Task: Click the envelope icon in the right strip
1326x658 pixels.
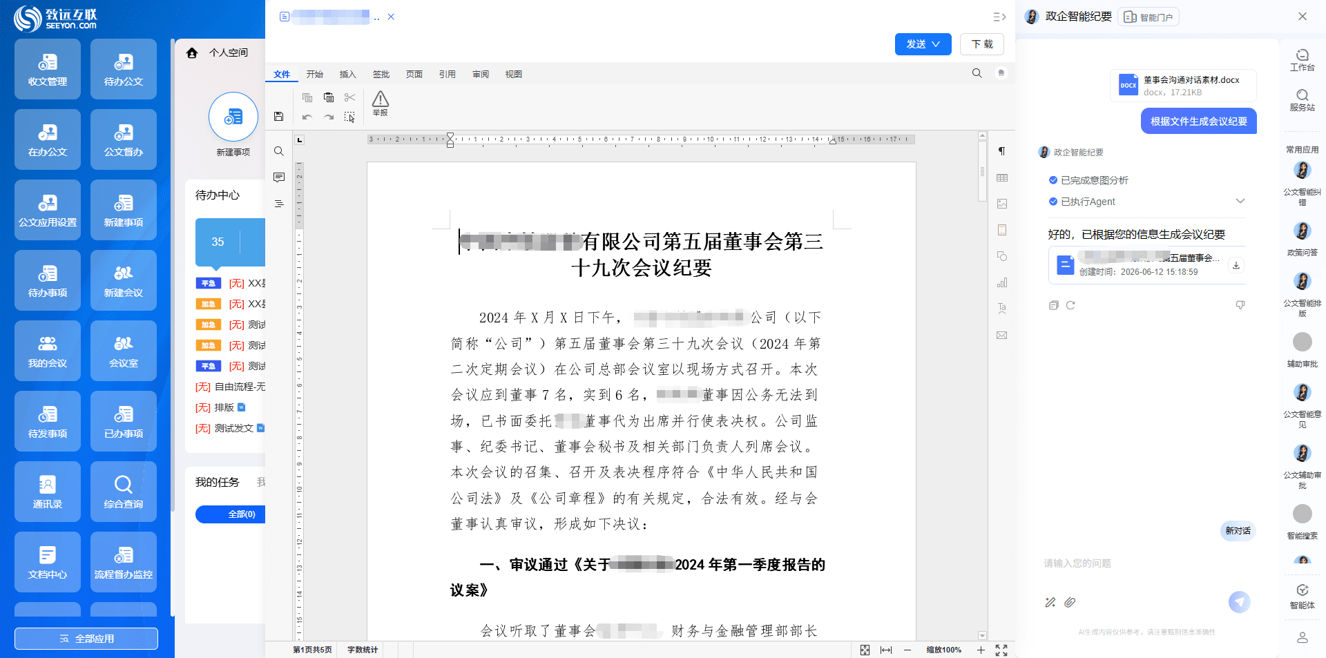Action: click(1002, 335)
